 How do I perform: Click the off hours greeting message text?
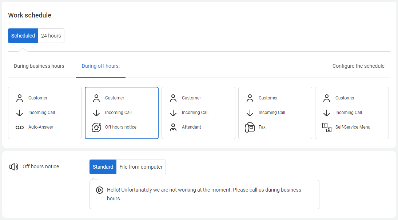coord(204,194)
